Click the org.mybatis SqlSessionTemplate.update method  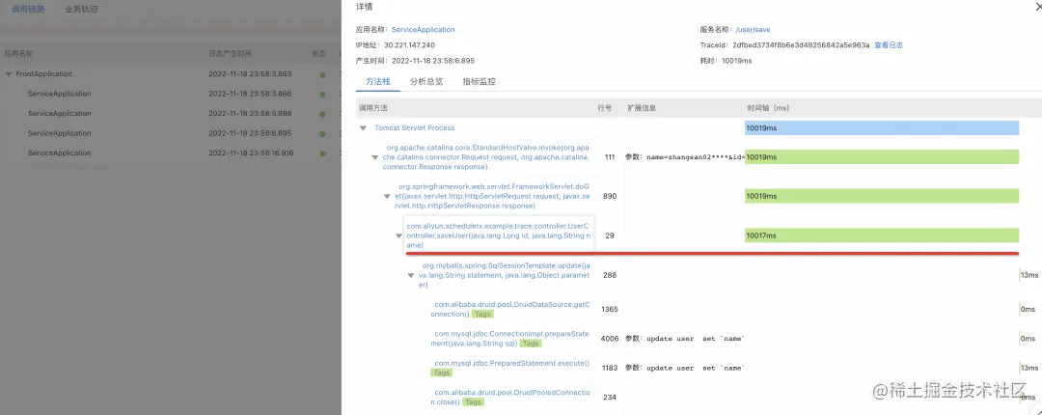coord(505,275)
